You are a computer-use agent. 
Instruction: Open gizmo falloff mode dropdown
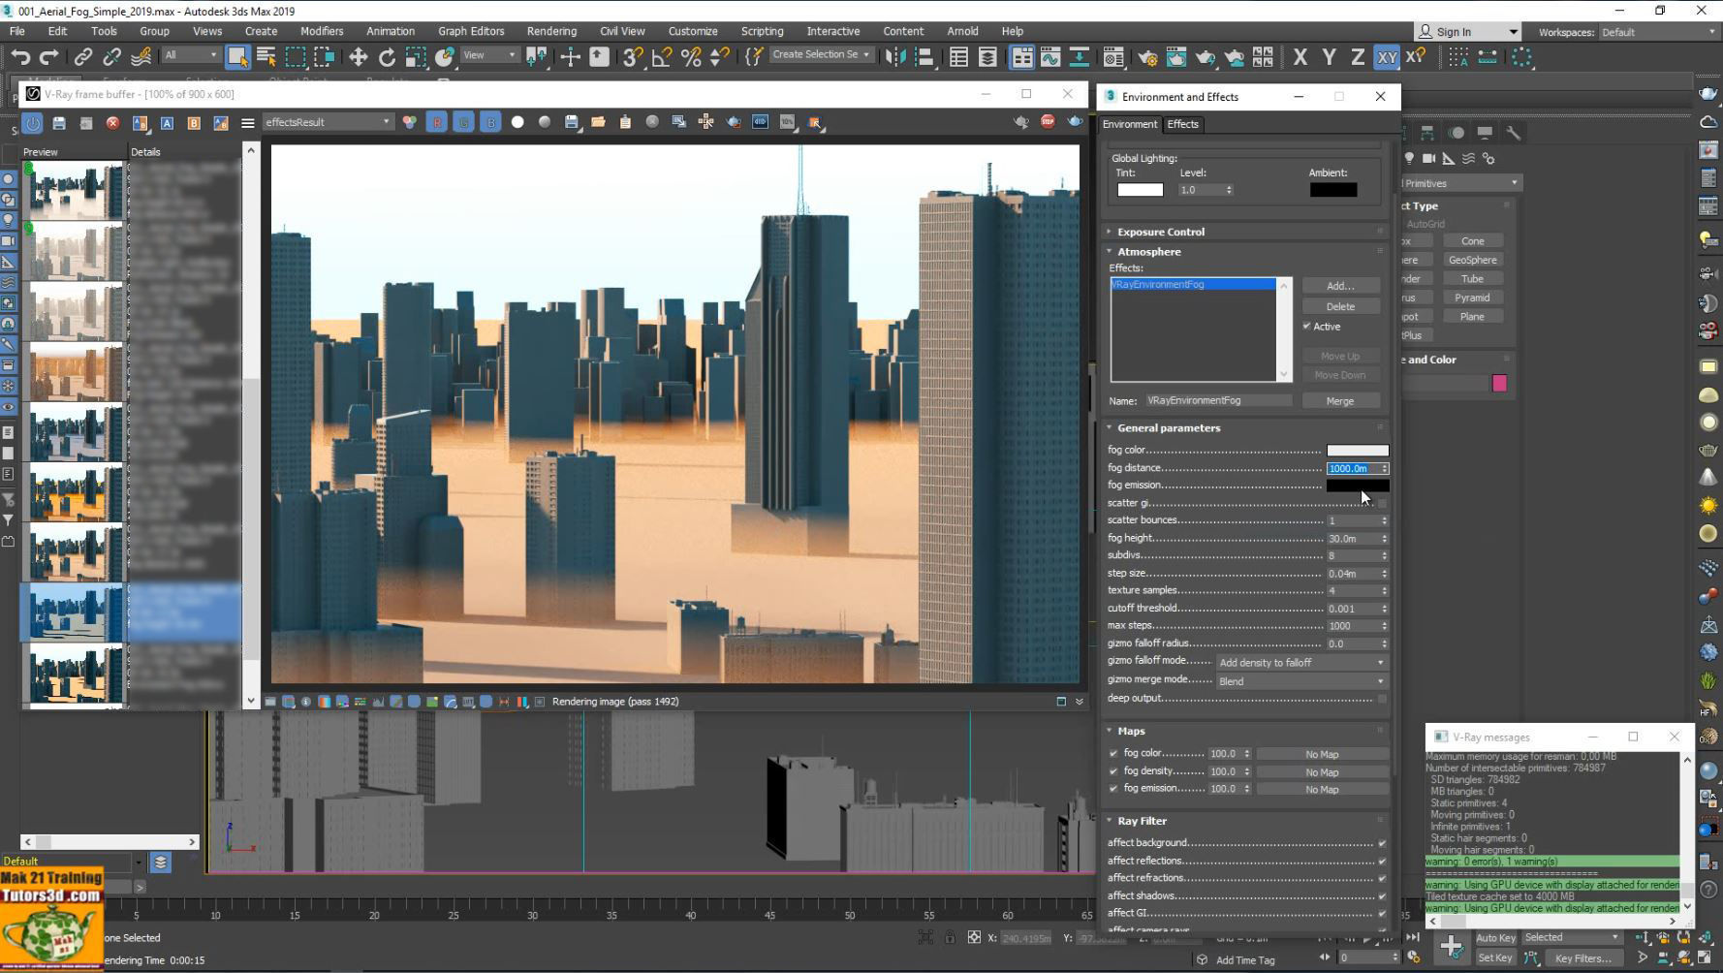pos(1301,663)
